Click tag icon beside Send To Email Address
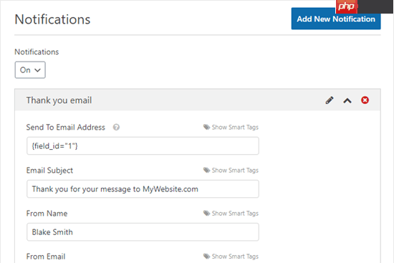394x263 pixels. pyautogui.click(x=206, y=128)
